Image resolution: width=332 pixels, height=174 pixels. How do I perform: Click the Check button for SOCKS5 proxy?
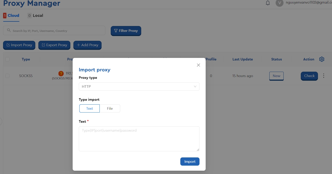coord(309,76)
